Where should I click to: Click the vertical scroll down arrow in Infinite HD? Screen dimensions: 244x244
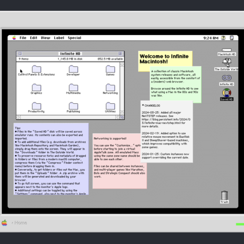[x=122, y=112]
